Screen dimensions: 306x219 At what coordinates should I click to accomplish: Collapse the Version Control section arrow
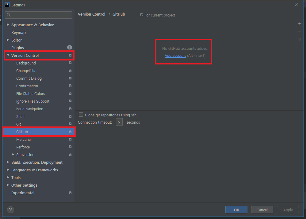(x=8, y=55)
